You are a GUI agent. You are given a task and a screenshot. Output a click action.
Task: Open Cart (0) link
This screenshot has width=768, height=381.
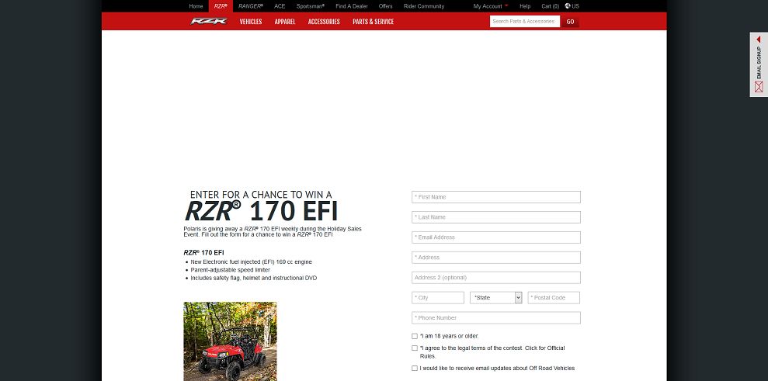coord(550,6)
